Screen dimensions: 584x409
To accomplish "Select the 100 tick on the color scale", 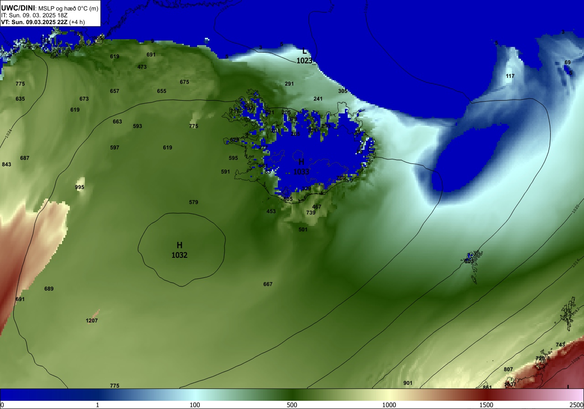I will [x=195, y=405].
